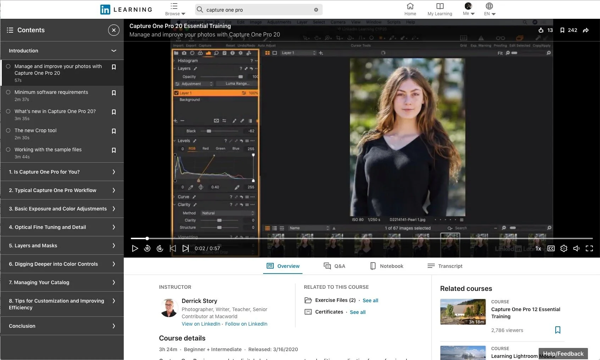The height and width of the screenshot is (360, 600).
Task: Click View on LinkedIn link
Action: tap(201, 324)
